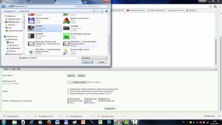The image size is (222, 125).
Task: Open Изображения library in the navigation pane
Action: tap(15, 48)
